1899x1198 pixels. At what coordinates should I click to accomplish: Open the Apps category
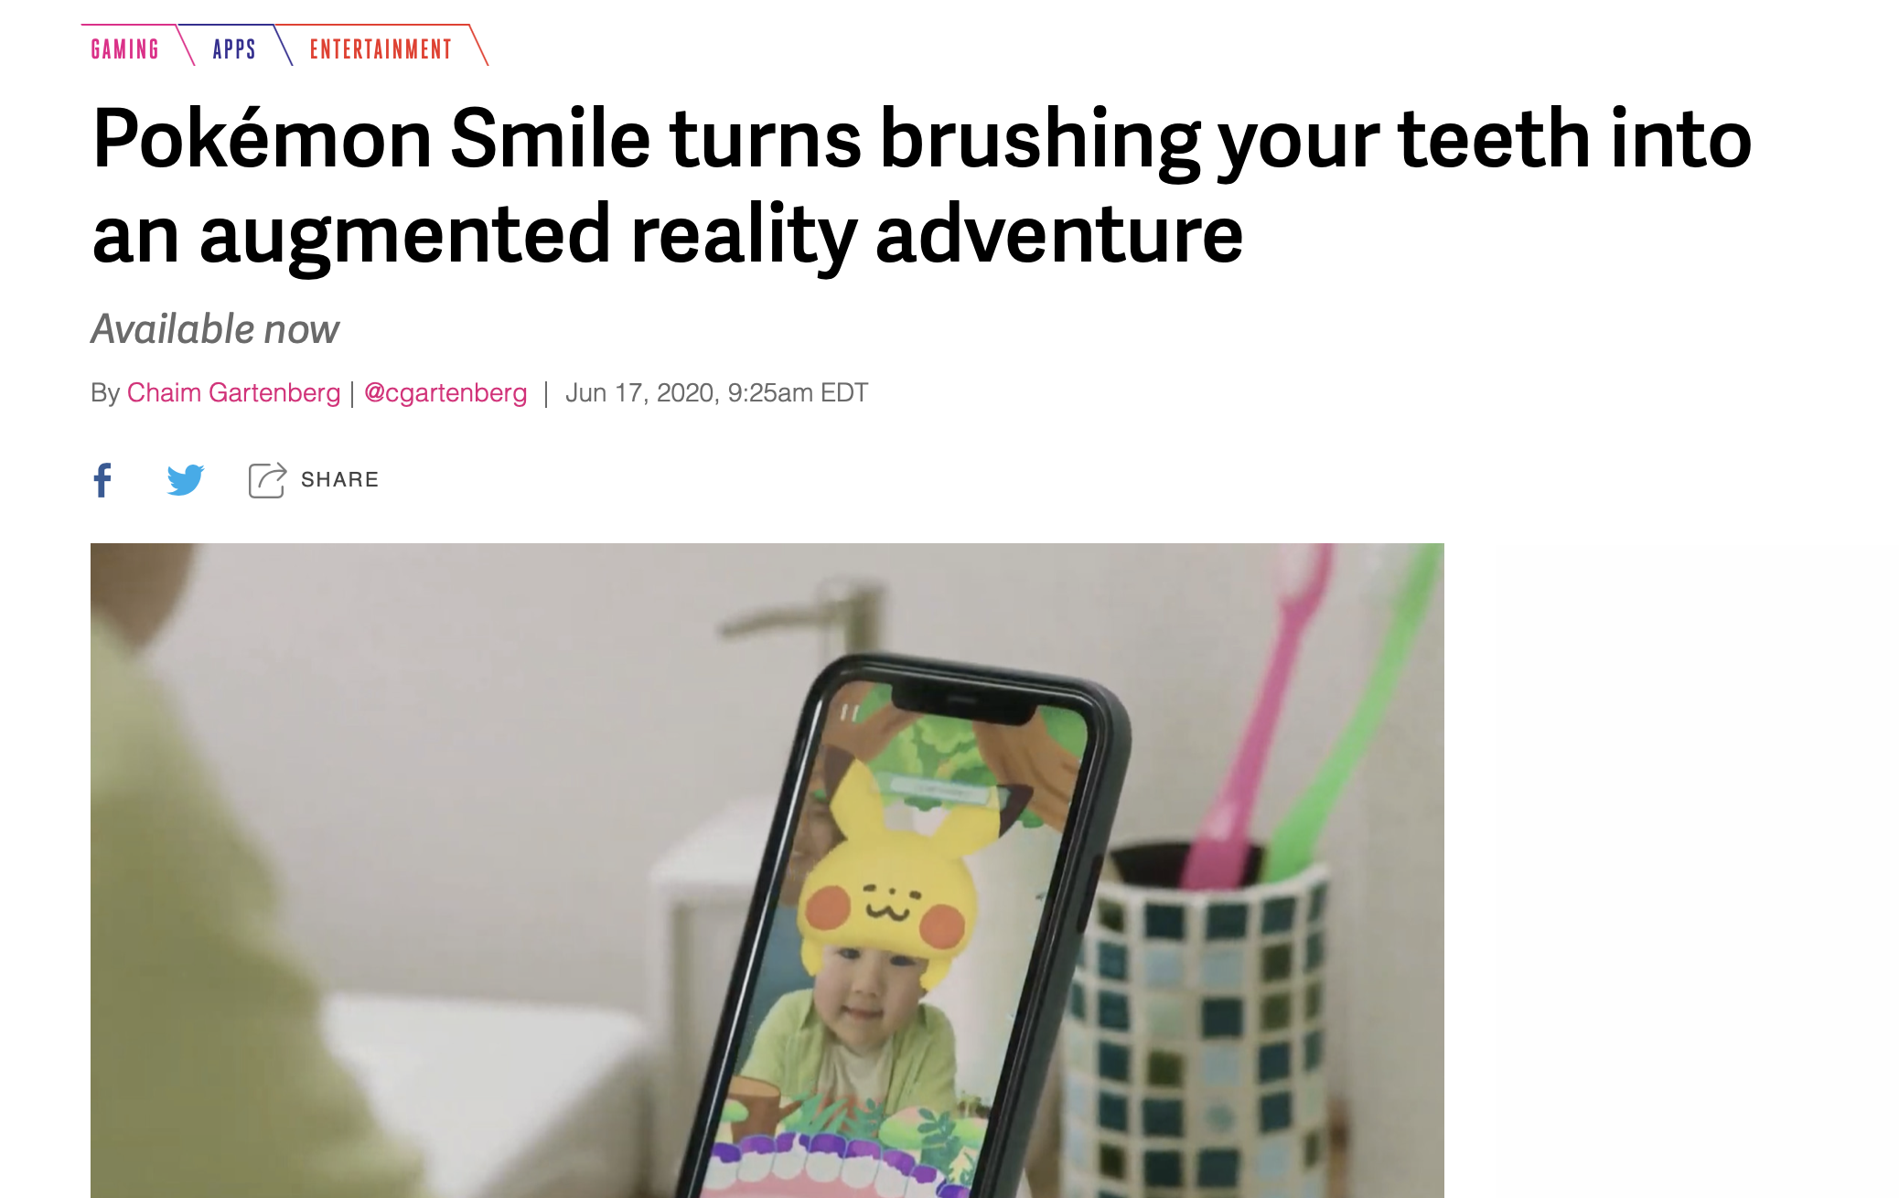[x=234, y=48]
